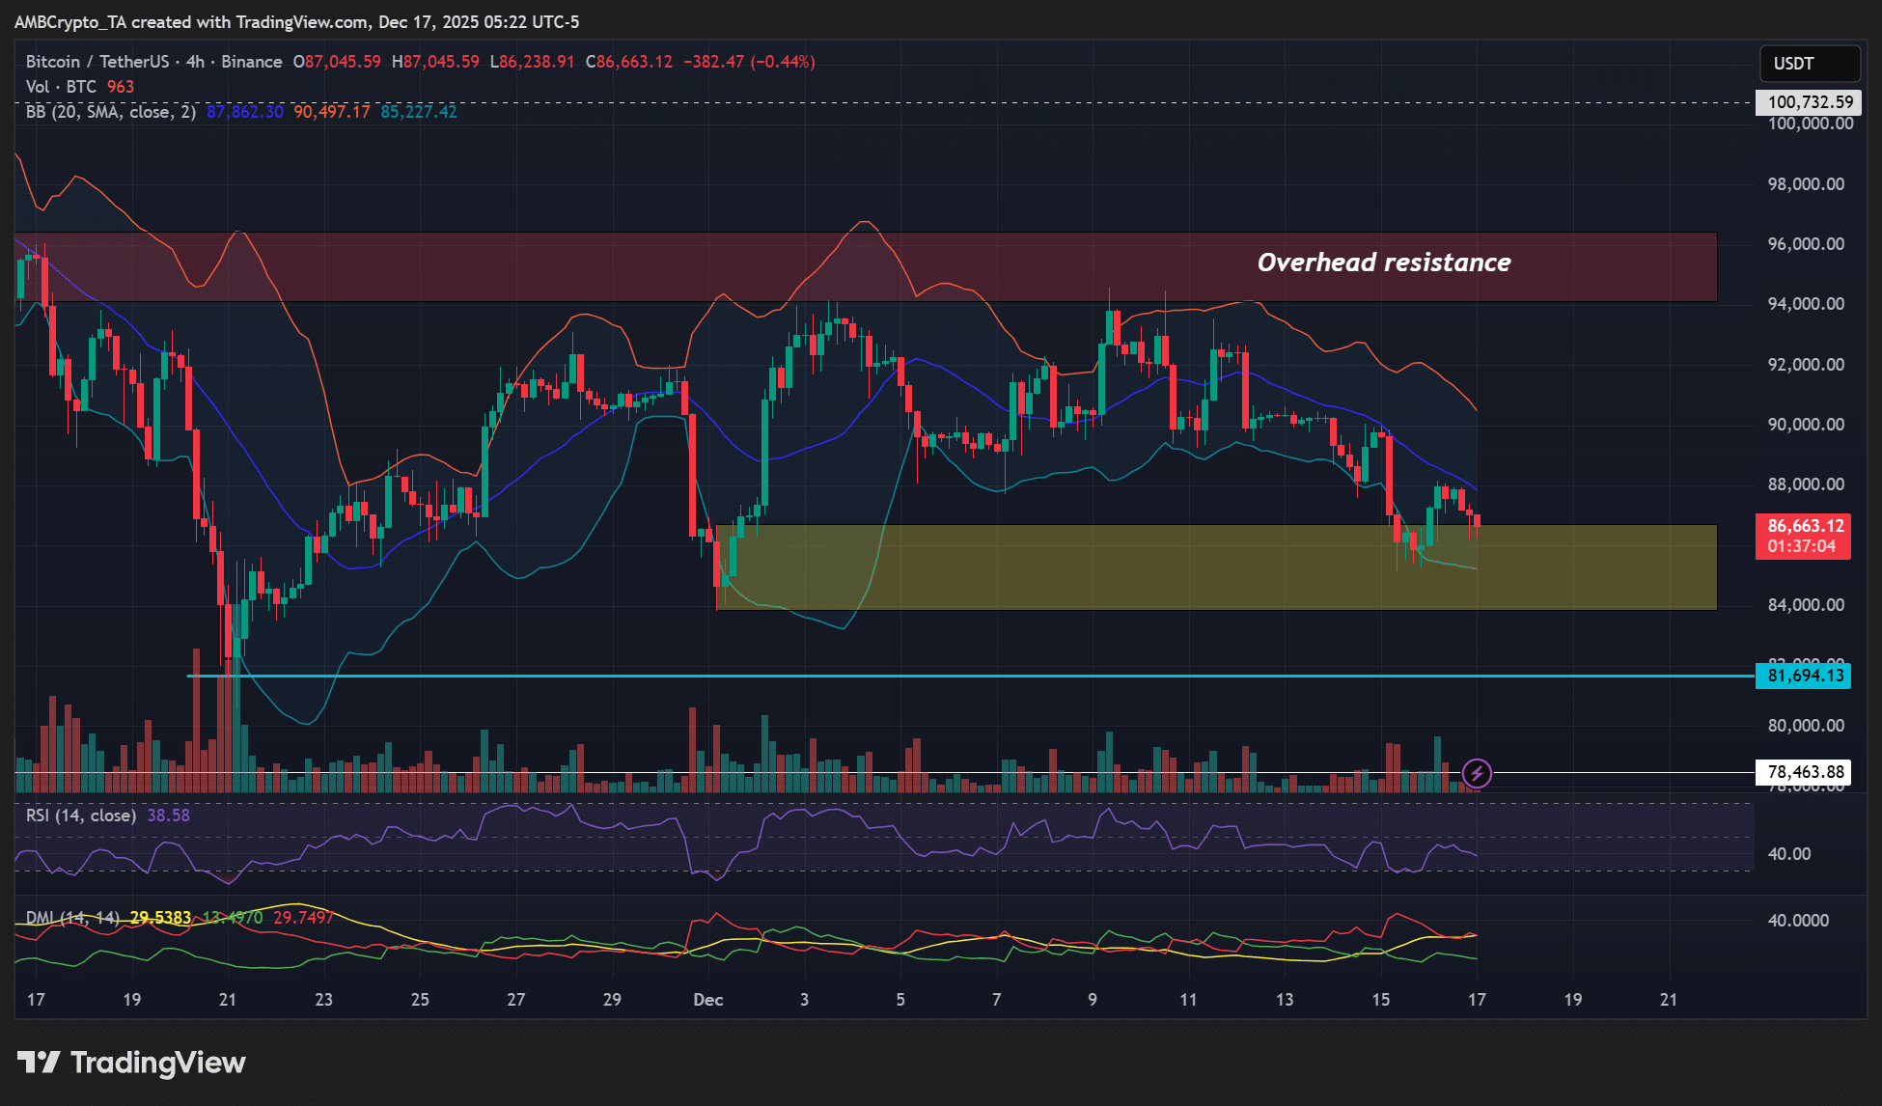Select the Overhead resistance text annotation

click(x=1384, y=262)
